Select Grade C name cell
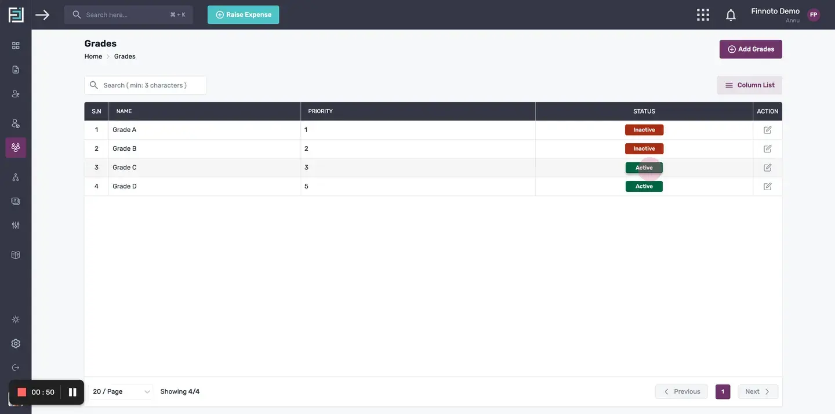835x414 pixels. point(205,168)
